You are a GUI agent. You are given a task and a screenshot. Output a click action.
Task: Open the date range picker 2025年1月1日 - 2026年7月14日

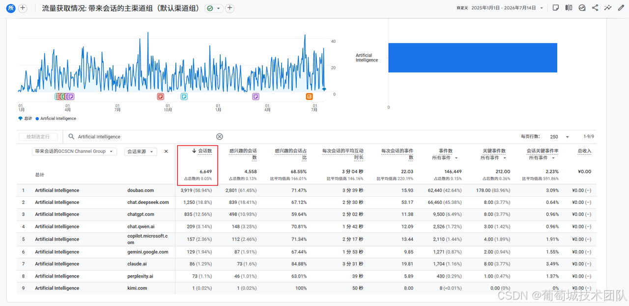(x=500, y=8)
